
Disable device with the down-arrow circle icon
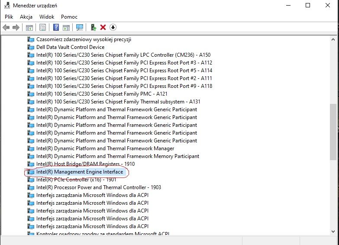click(113, 27)
